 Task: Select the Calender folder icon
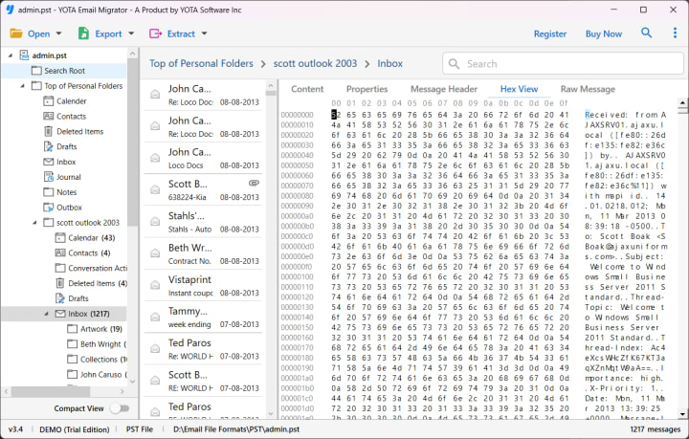click(49, 101)
